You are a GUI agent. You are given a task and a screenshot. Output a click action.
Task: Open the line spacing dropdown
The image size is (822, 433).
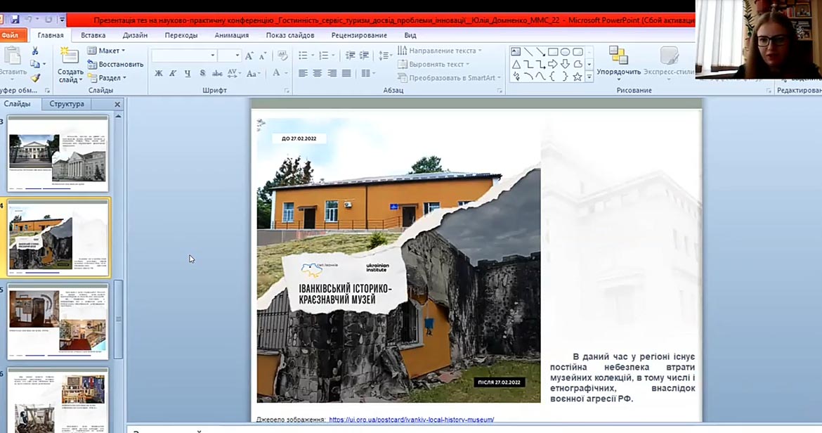tap(385, 56)
